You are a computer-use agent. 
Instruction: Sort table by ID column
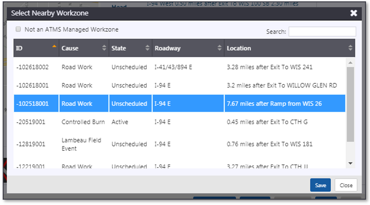pos(36,48)
